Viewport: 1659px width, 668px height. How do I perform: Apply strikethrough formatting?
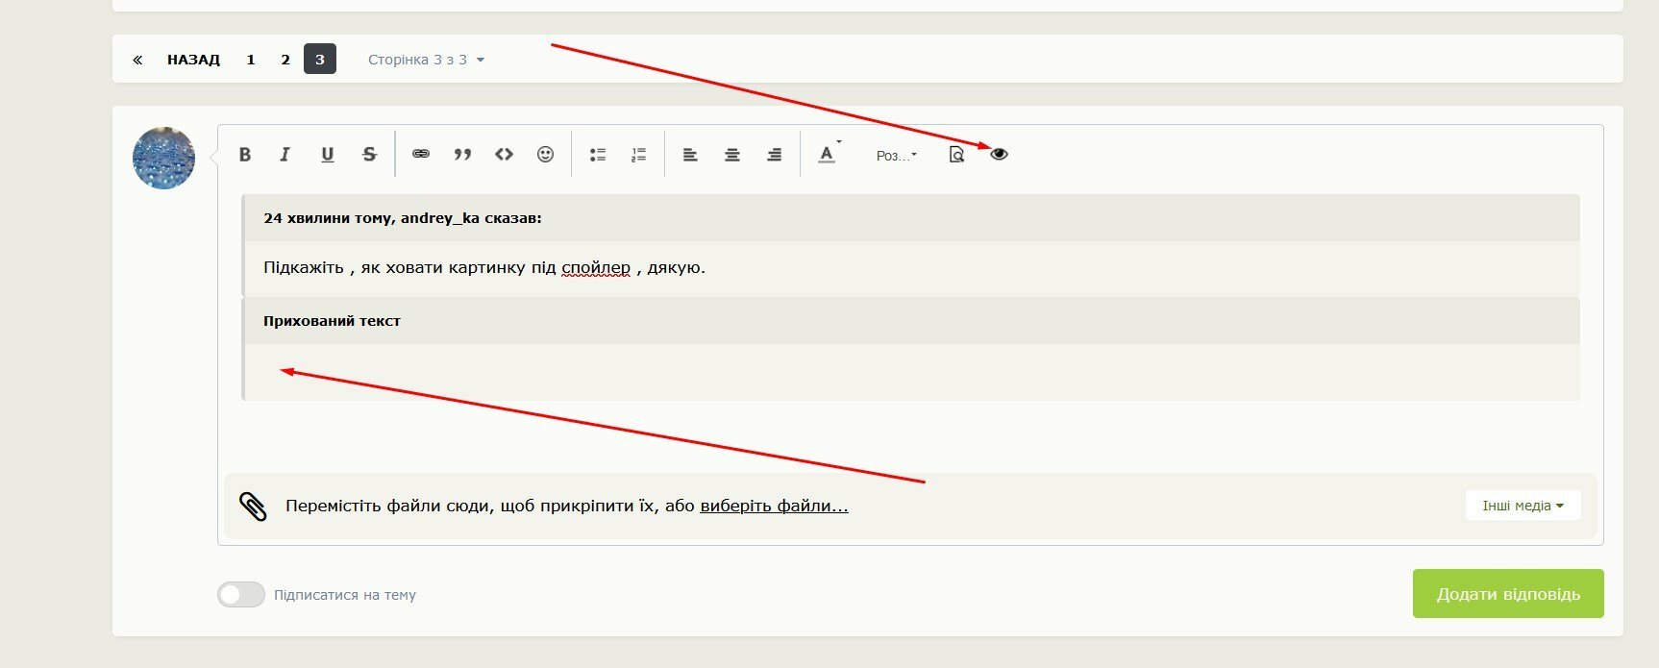click(x=369, y=154)
